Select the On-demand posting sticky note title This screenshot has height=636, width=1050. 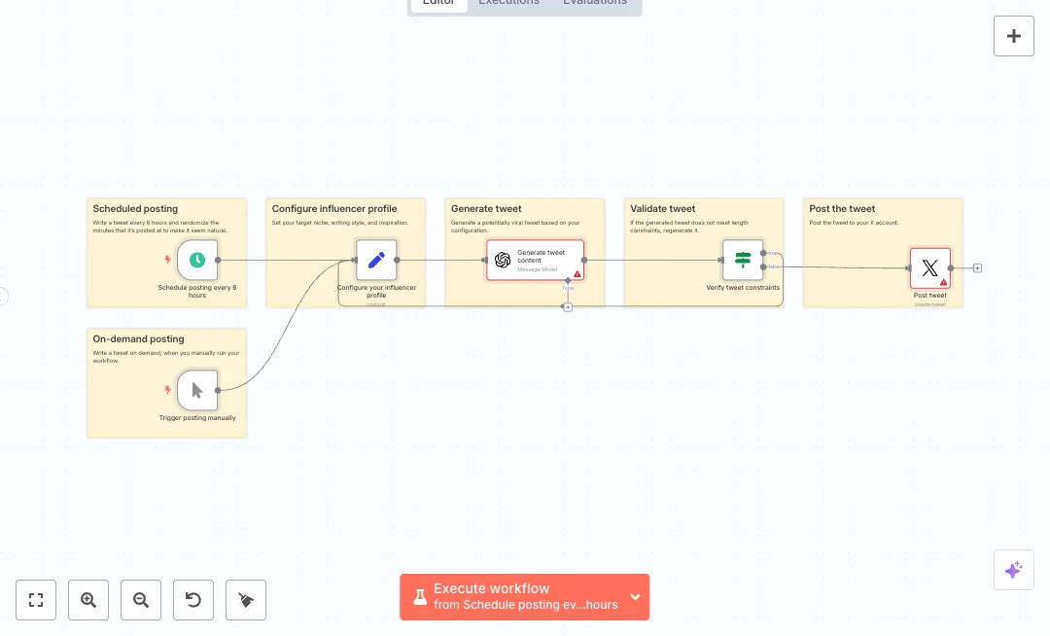138,339
